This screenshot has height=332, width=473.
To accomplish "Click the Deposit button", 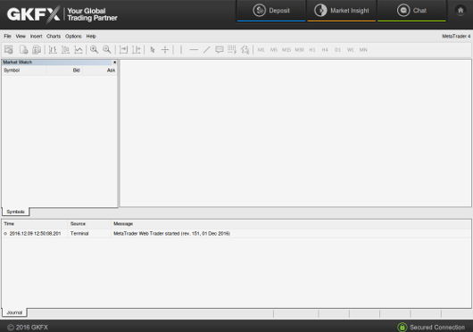I will click(x=271, y=11).
